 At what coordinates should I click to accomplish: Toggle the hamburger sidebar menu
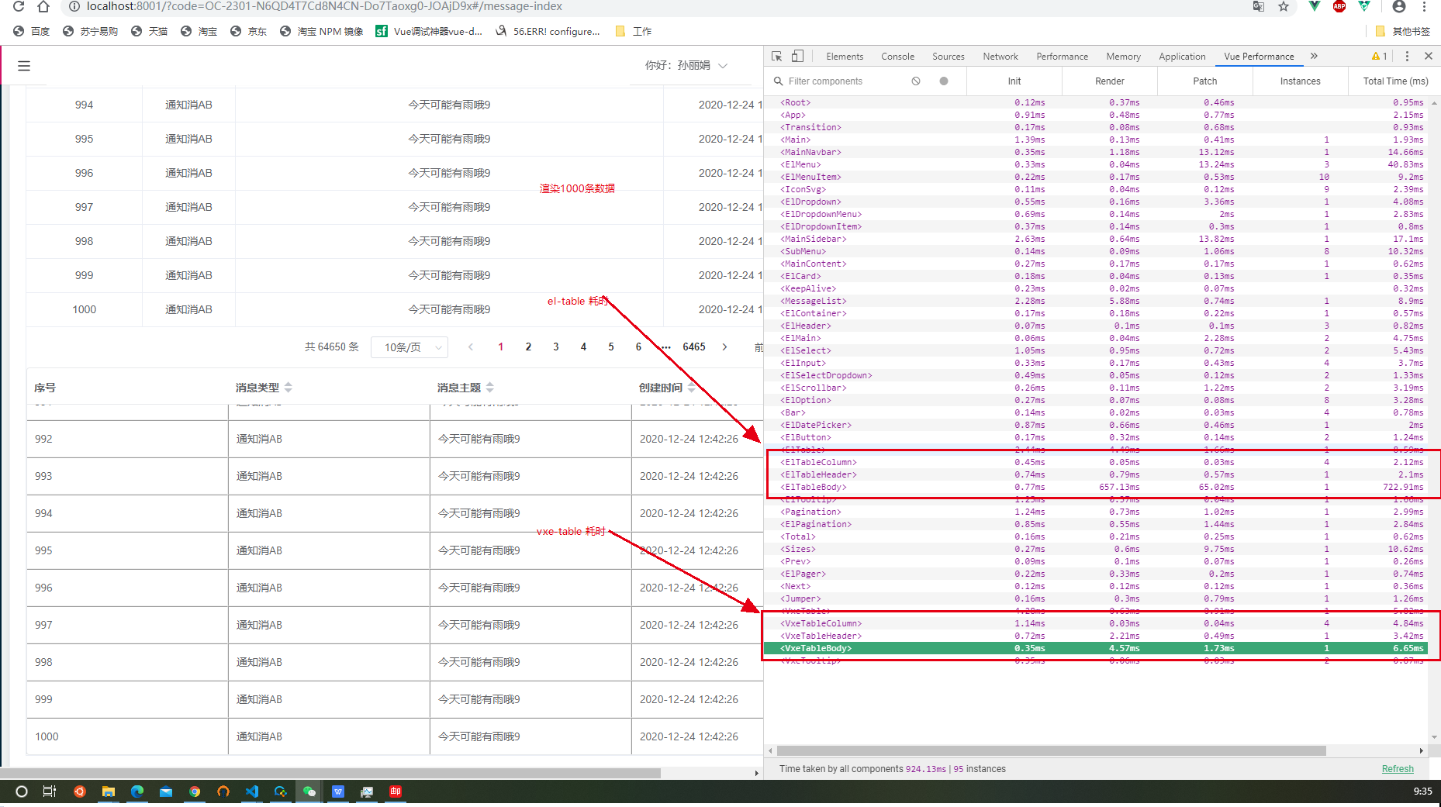pyautogui.click(x=24, y=66)
